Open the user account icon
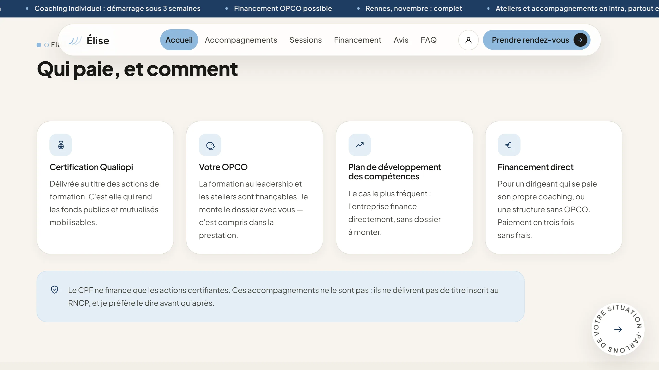 468,40
